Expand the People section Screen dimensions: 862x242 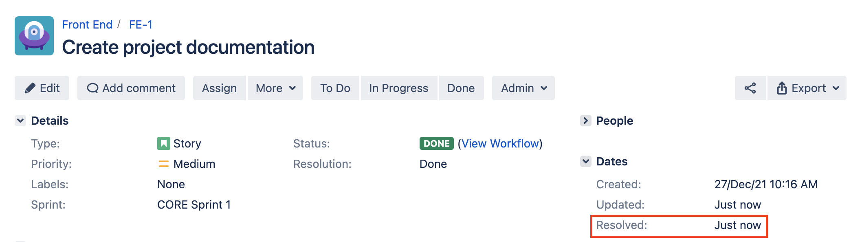pyautogui.click(x=585, y=121)
